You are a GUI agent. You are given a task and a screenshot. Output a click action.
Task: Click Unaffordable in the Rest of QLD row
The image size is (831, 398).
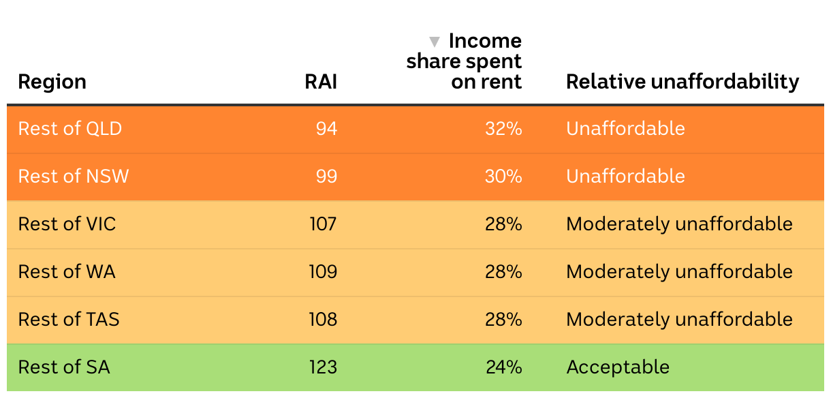[625, 129]
